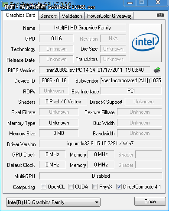169x211 pixels.
Task: Click the BIOS save chip icon
Action: tap(157, 70)
